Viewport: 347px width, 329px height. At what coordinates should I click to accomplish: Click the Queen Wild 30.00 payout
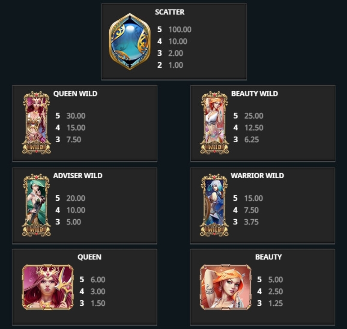[76, 116]
